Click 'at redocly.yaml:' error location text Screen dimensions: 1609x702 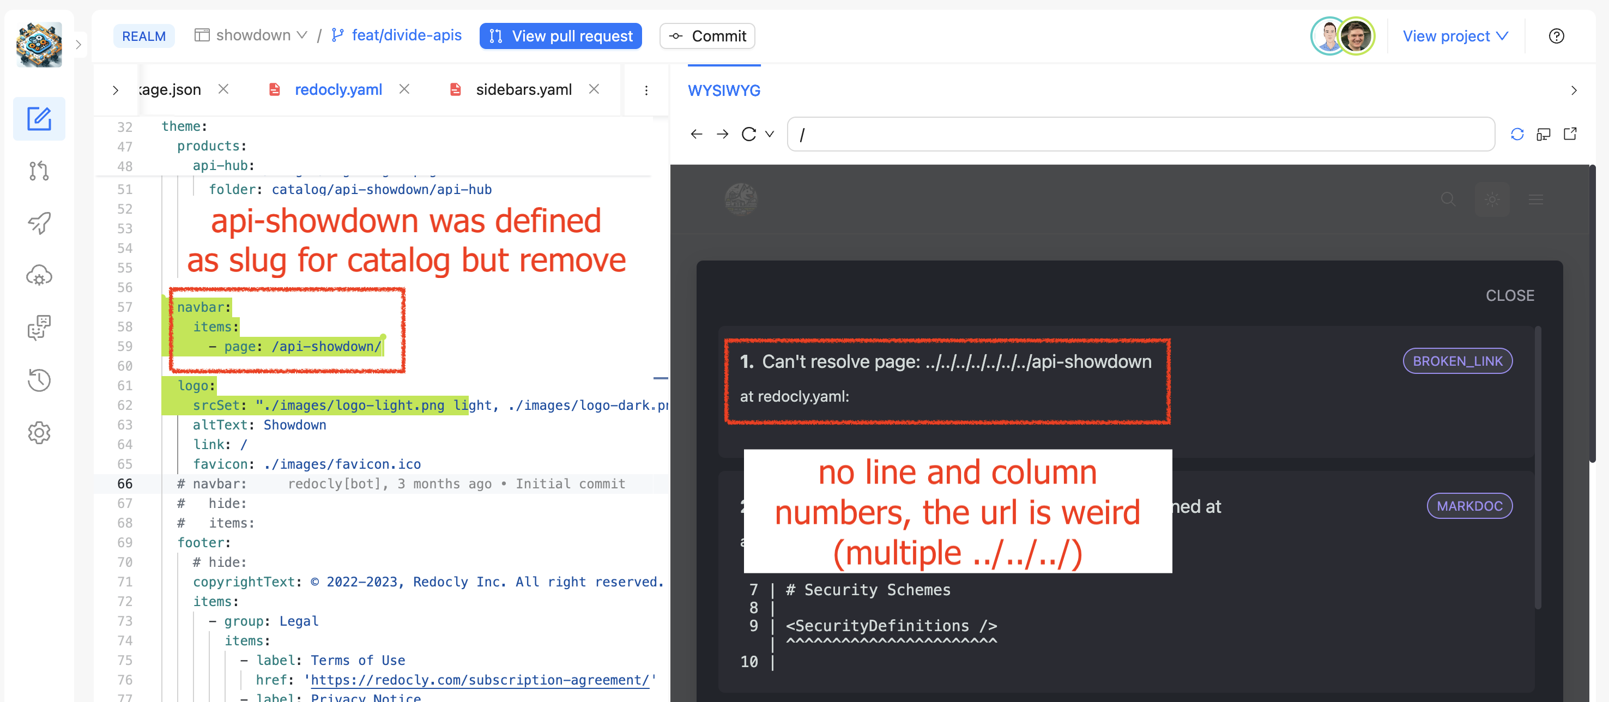tap(794, 397)
